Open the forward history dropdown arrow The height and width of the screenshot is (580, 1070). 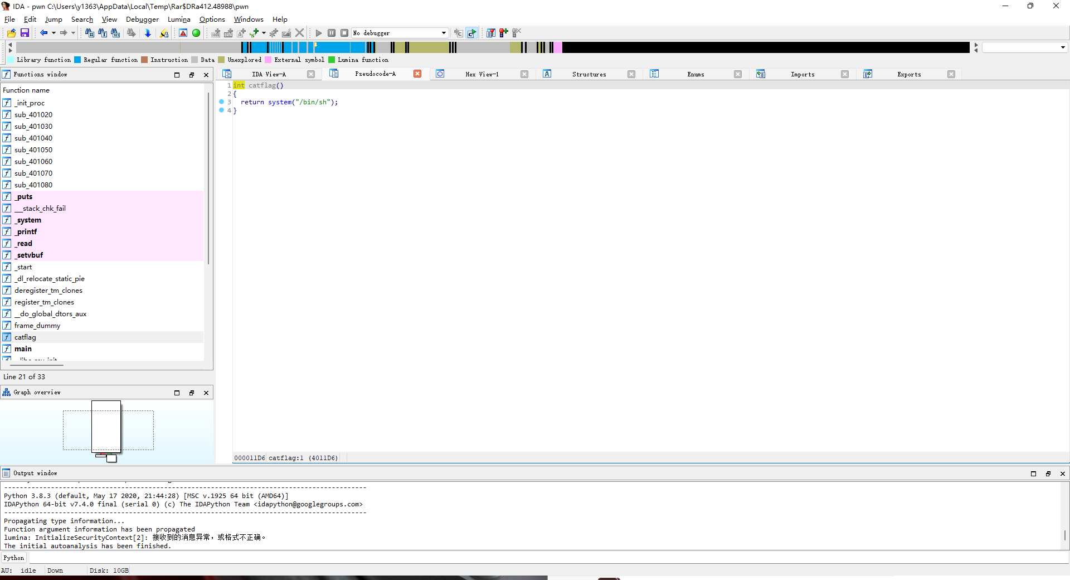73,33
